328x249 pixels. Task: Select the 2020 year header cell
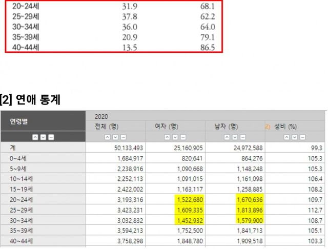click(x=102, y=116)
